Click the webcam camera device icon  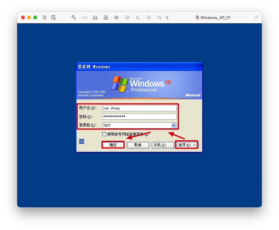106,17
